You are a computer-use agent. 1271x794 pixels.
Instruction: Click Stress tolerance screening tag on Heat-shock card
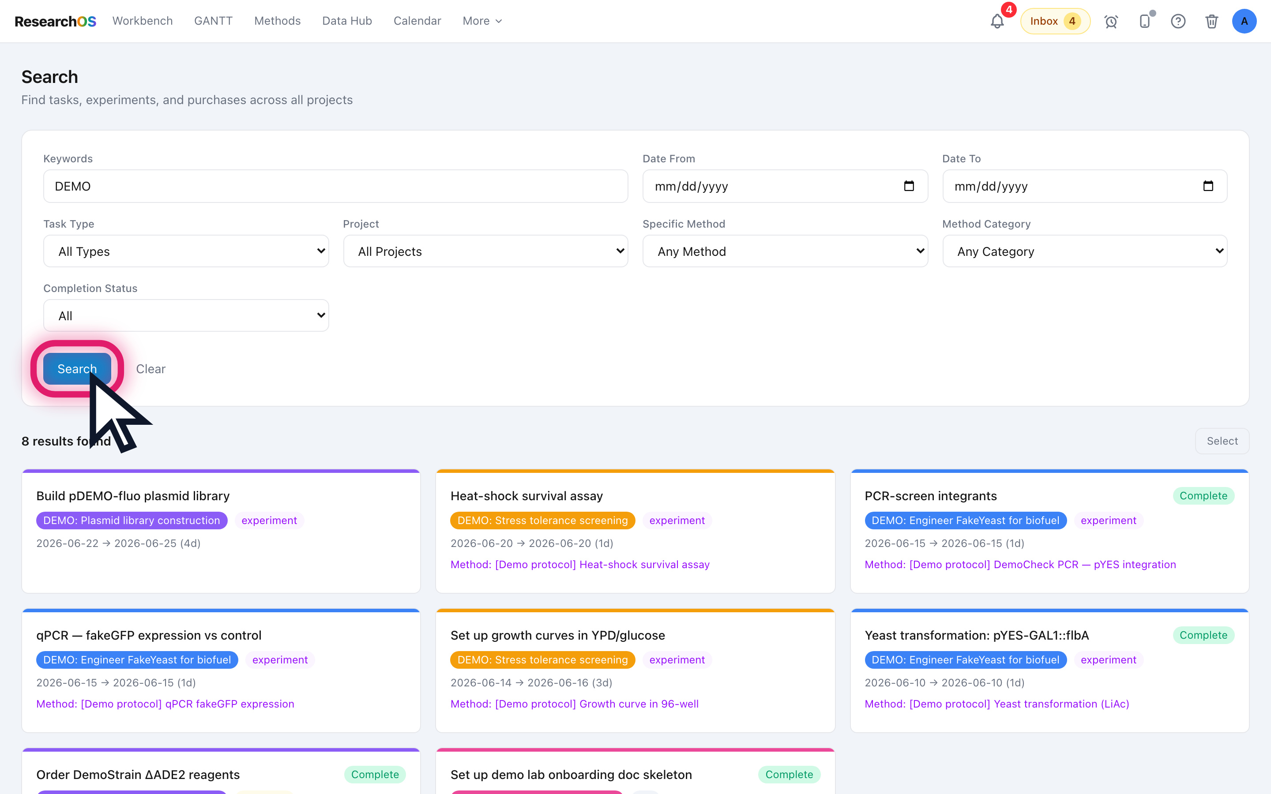click(542, 521)
